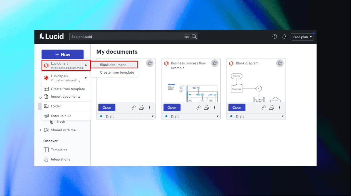Click the Business process flow Lucidchart icon
This screenshot has height=196, width=351.
[166, 63]
